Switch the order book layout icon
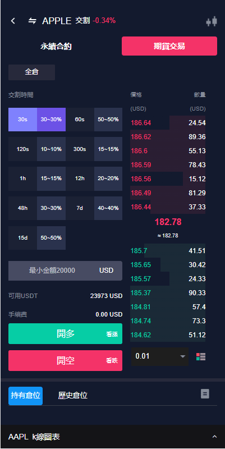The width and height of the screenshot is (225, 449). pos(201,356)
